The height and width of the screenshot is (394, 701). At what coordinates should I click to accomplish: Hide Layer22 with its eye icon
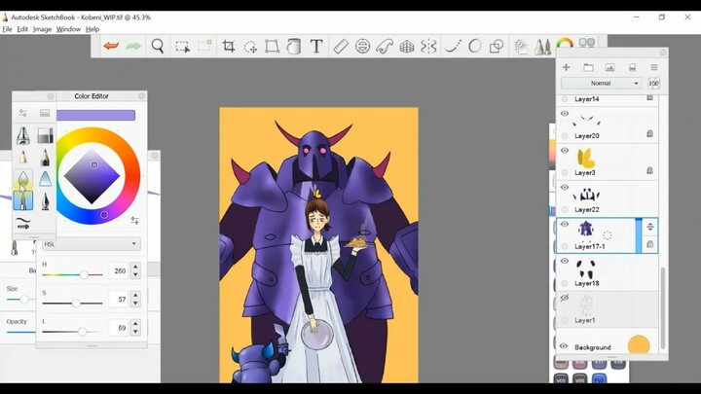coord(564,187)
